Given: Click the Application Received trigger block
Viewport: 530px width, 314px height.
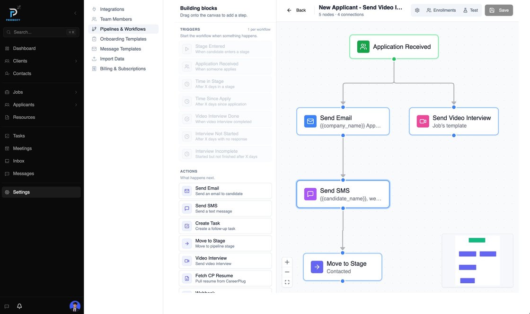Looking at the screenshot, I should 225,66.
